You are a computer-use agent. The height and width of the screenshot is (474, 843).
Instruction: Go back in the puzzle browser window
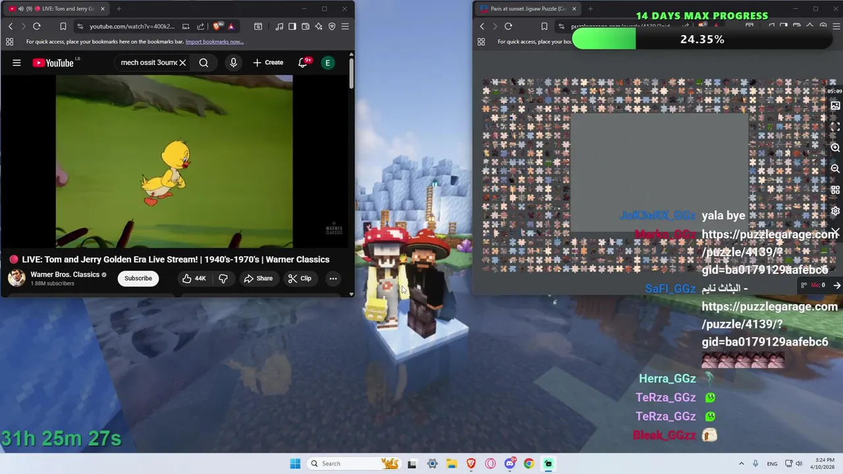coord(482,26)
